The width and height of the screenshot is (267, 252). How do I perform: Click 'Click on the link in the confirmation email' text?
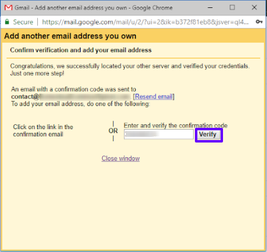43,130
